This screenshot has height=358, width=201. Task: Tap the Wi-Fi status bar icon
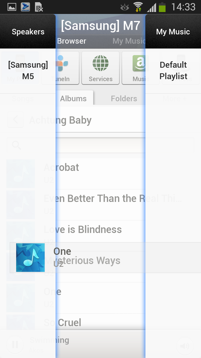[138, 7]
